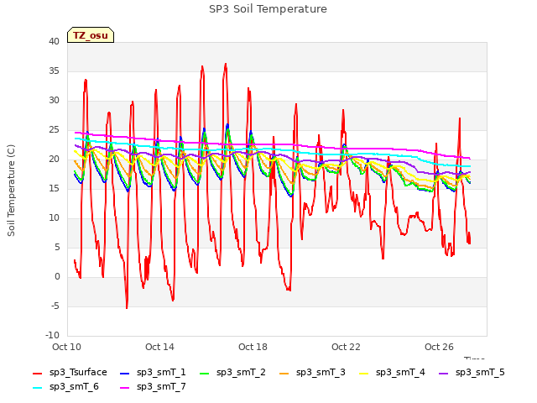
Task: Click the 35 y-axis tick label
Action: point(54,71)
